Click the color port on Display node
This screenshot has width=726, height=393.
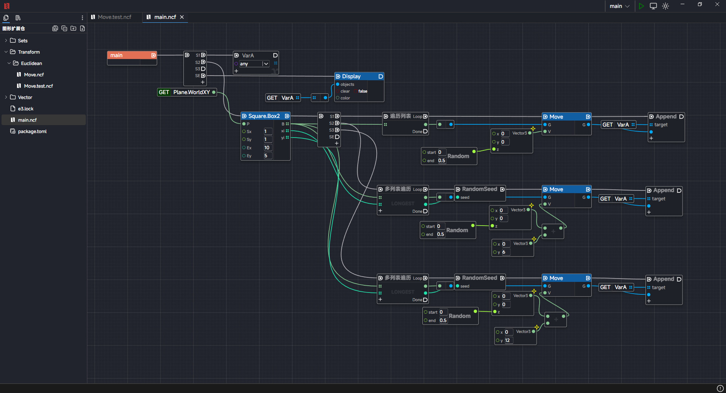coord(338,98)
